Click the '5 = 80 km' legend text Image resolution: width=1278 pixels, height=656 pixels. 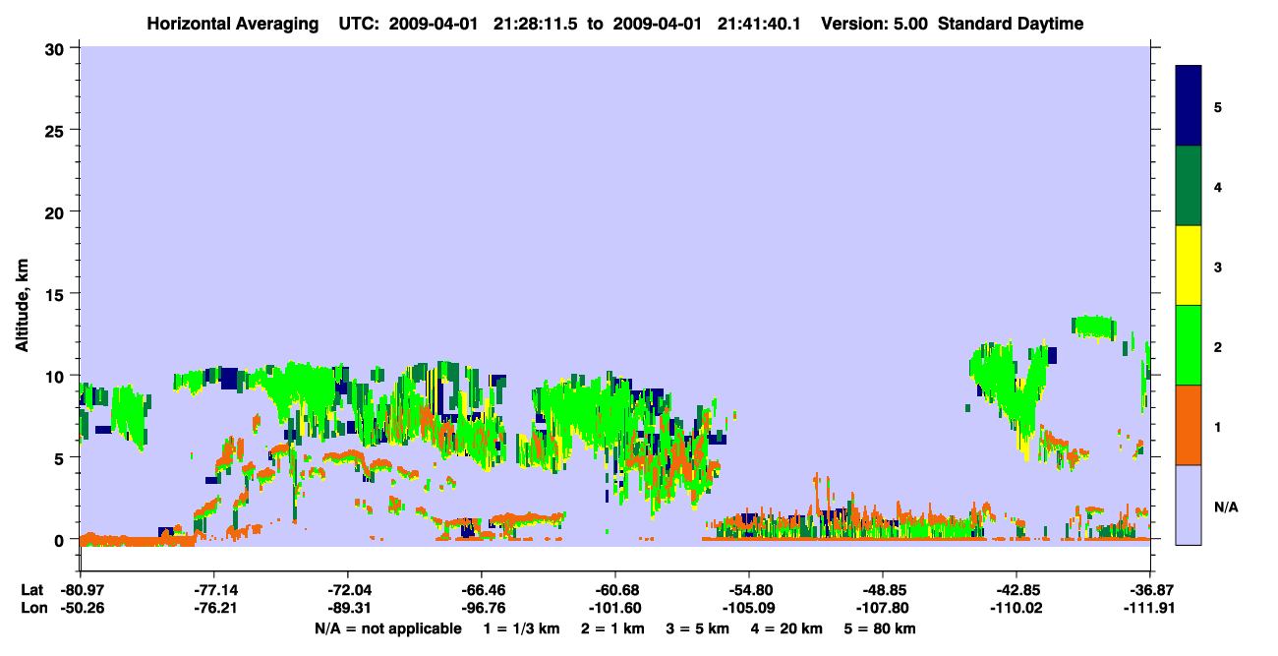(880, 628)
